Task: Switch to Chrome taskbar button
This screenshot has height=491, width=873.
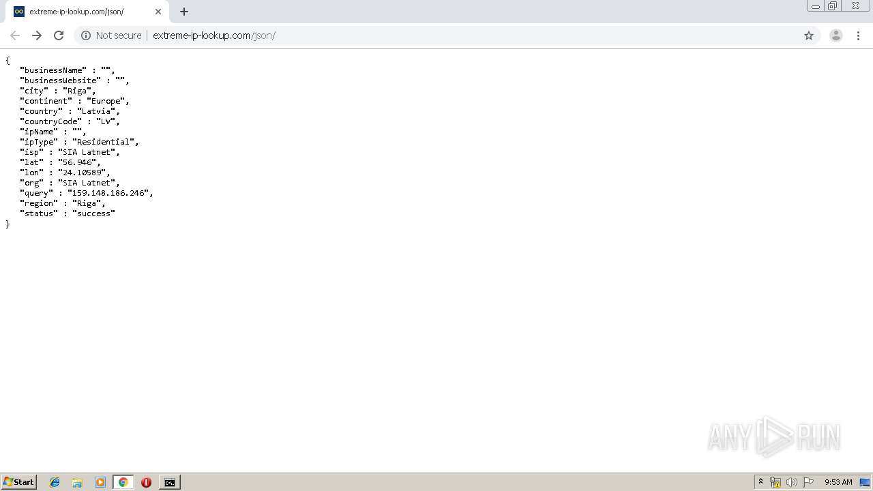Action: tap(123, 482)
